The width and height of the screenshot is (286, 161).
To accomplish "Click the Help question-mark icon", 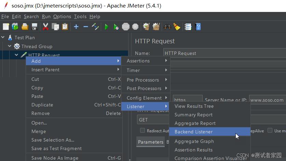I will click(x=198, y=27).
